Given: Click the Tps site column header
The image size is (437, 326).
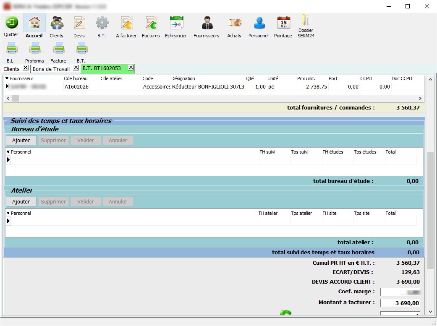Looking at the screenshot, I should point(362,213).
